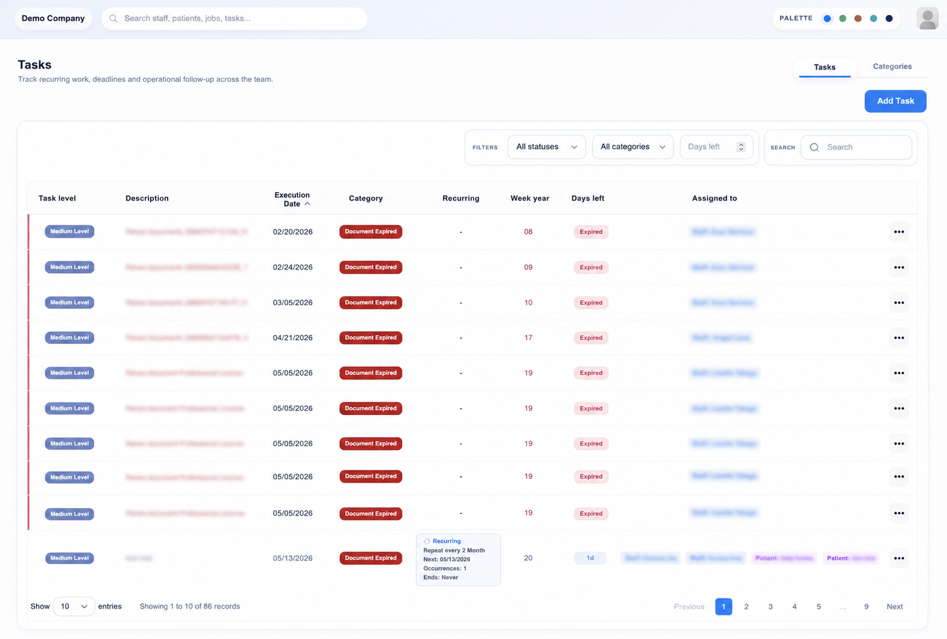Focus the global search staff, patients field

tap(235, 19)
